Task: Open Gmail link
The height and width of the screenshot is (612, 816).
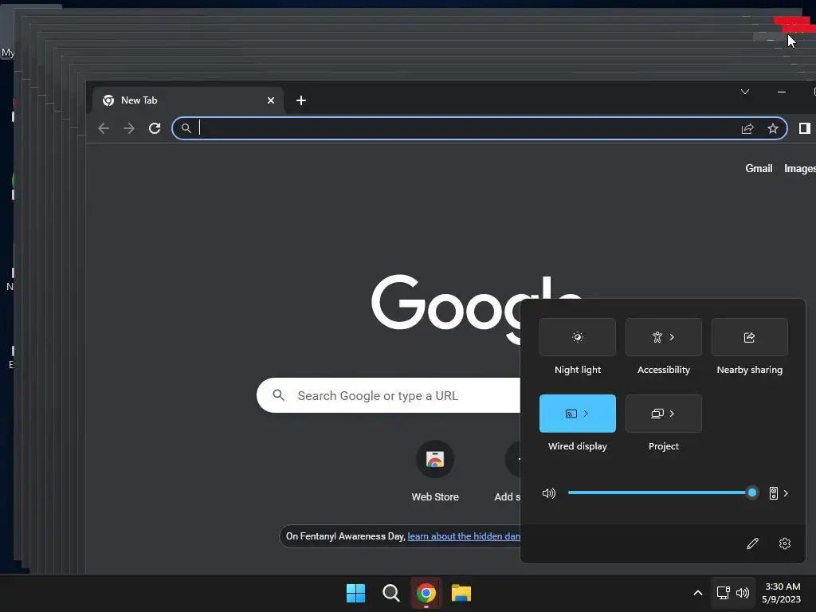Action: [759, 168]
